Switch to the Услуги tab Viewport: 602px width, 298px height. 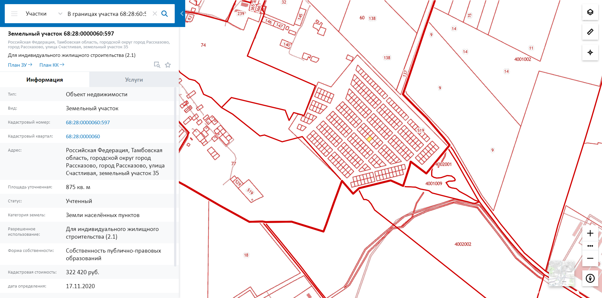[134, 79]
